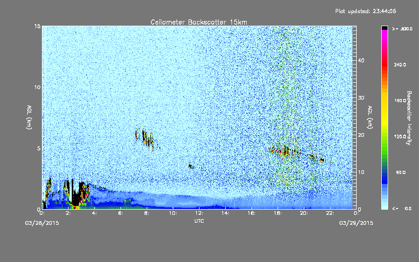Click the "2:" hour tick on time axis
Image resolution: width=419 pixels, height=262 pixels.
tap(68, 213)
